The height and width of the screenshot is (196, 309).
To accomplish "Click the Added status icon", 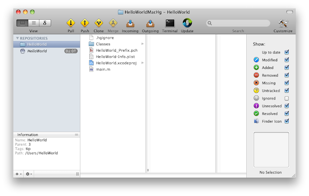I will click(x=256, y=68).
